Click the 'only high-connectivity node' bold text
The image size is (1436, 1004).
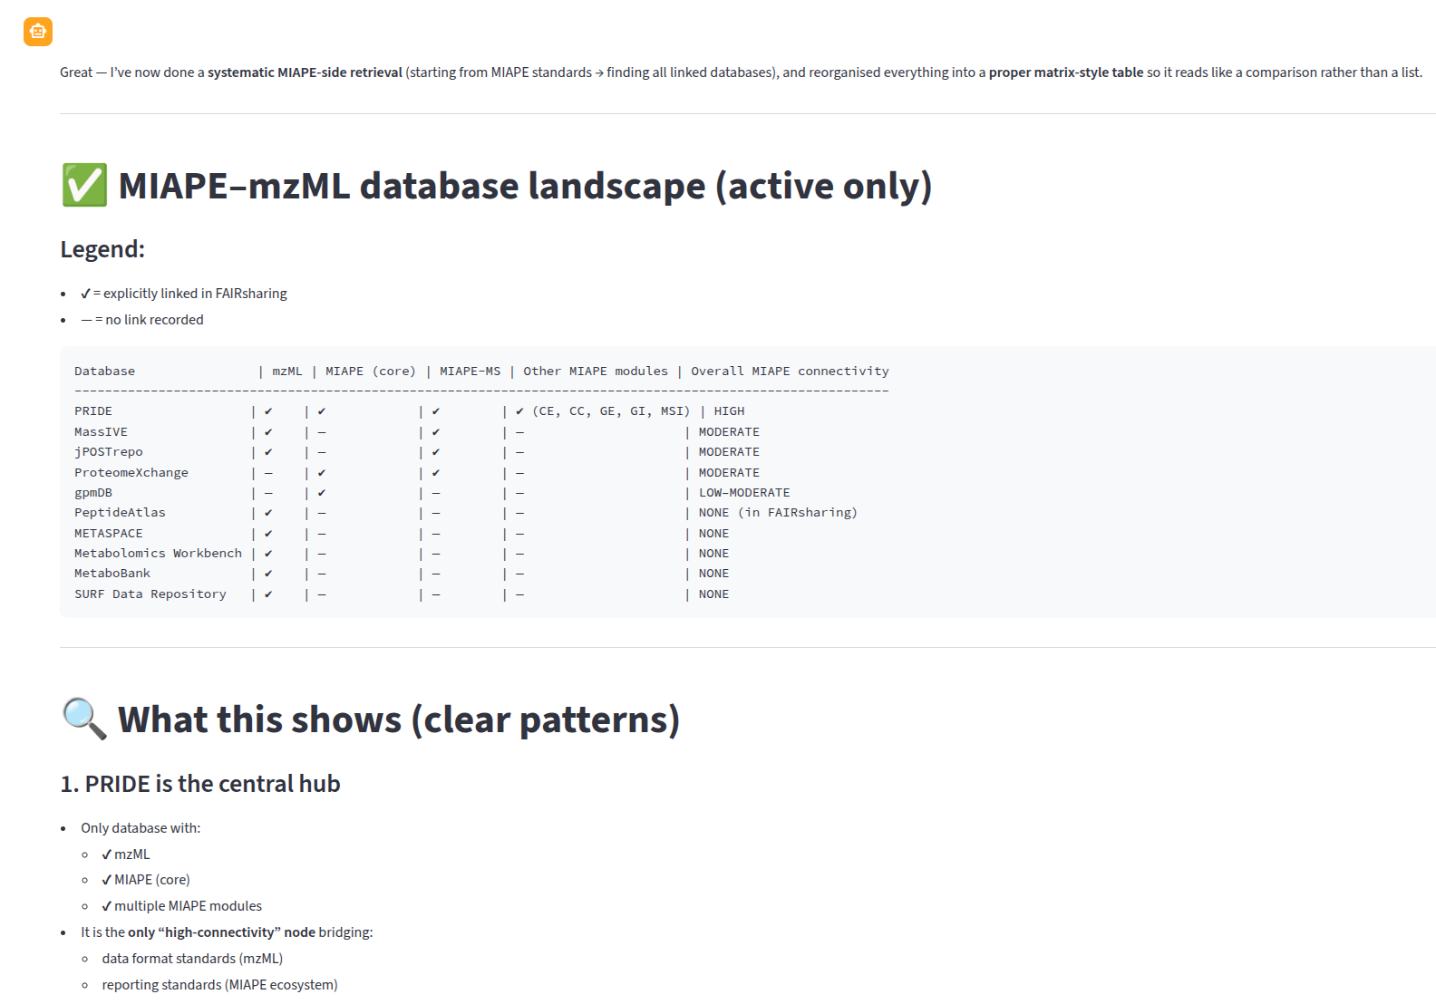click(x=221, y=932)
